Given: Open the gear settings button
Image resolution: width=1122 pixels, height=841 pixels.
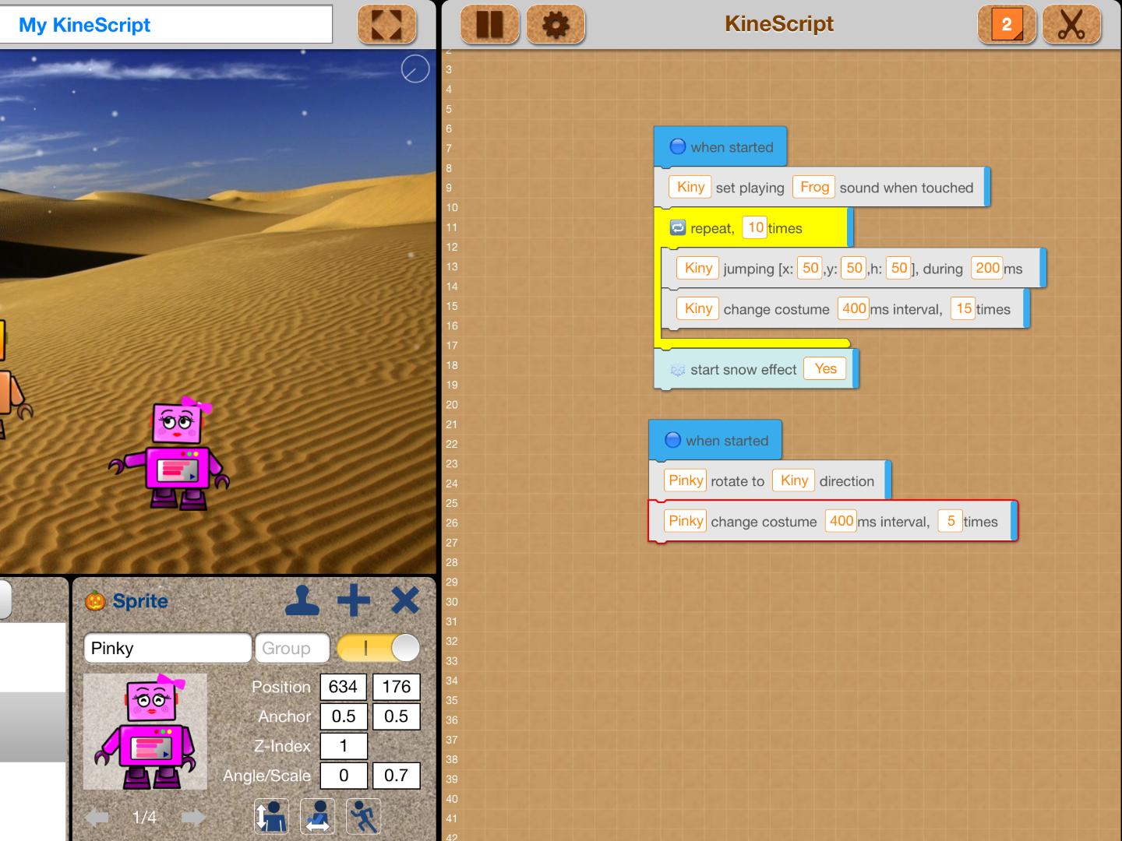Looking at the screenshot, I should click(556, 24).
